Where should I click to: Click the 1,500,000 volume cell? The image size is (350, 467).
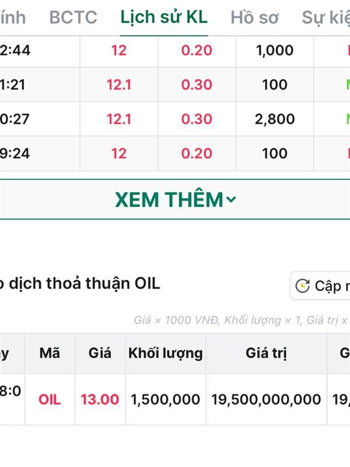[x=166, y=399]
